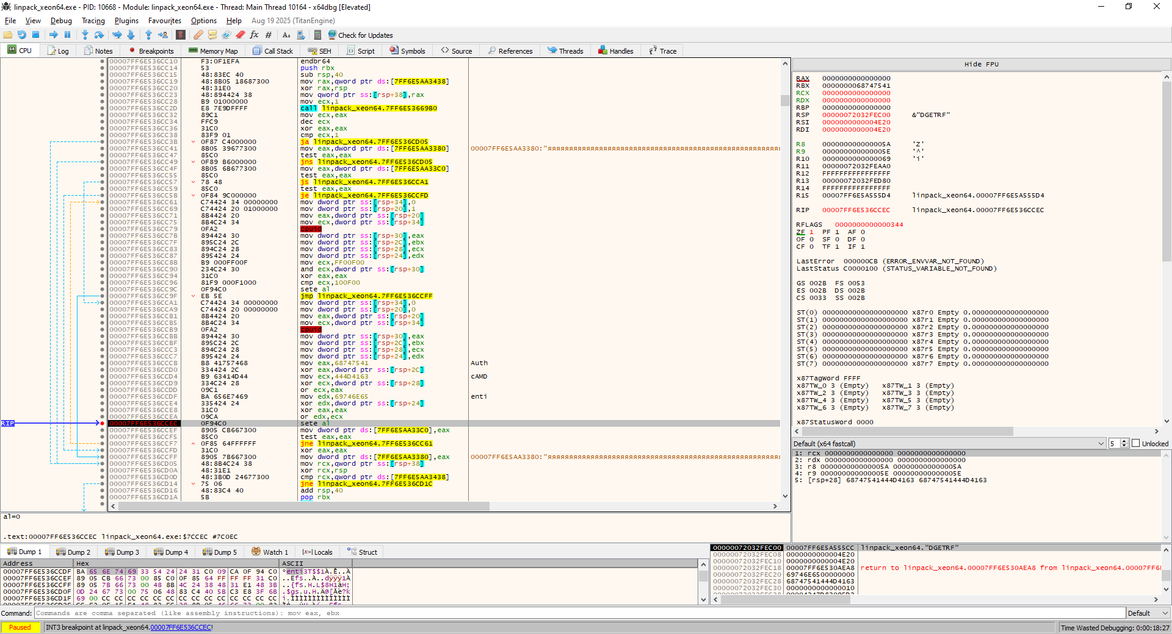Screen dimensions: 1172x634
Task: Toggle breakpoint bullet beside pop rbx
Action: (102, 497)
